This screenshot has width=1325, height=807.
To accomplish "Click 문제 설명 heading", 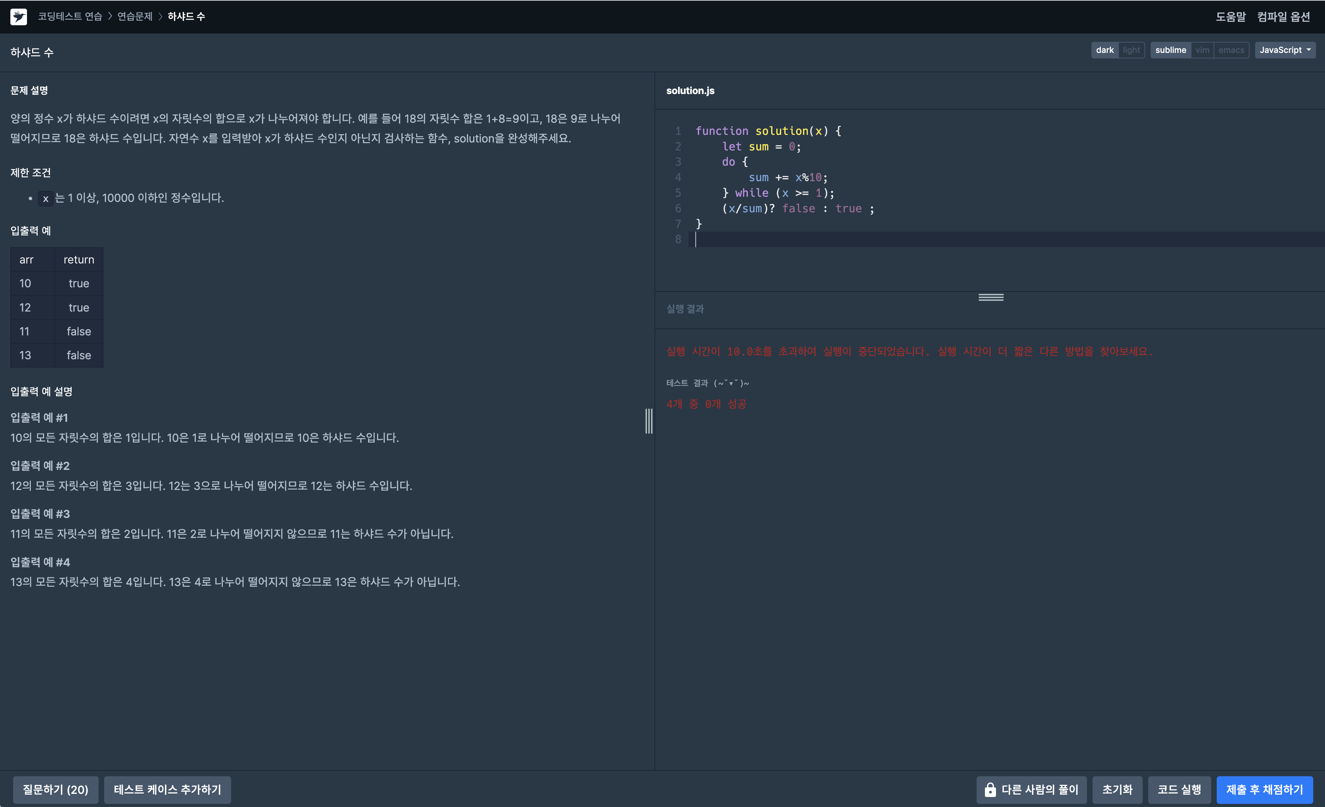I will point(29,91).
